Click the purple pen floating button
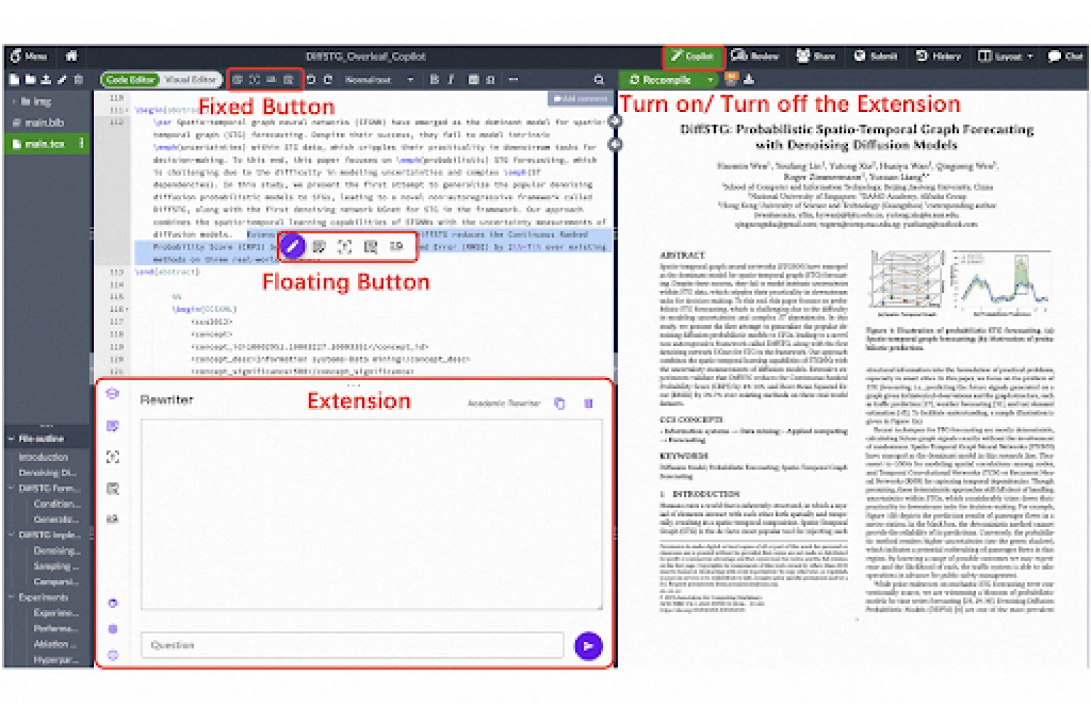The height and width of the screenshot is (727, 1091). 292,247
